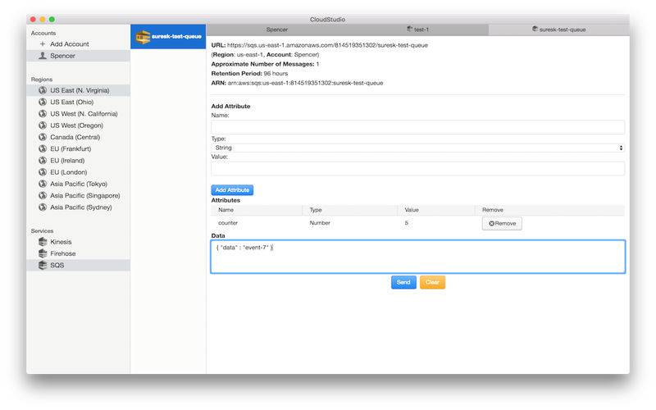Click the globe icon for US West (Oregon)
The image size is (656, 410).
(43, 125)
